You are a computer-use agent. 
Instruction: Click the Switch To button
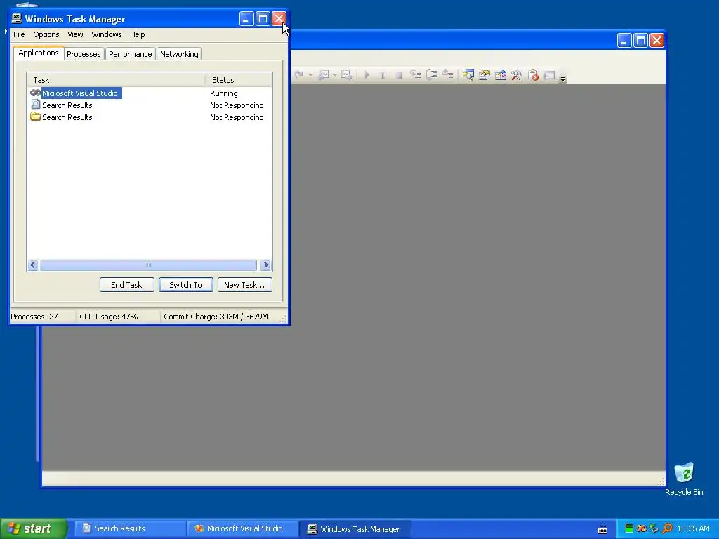click(185, 285)
